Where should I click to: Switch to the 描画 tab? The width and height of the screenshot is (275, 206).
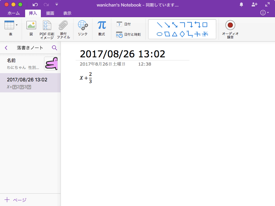click(50, 13)
